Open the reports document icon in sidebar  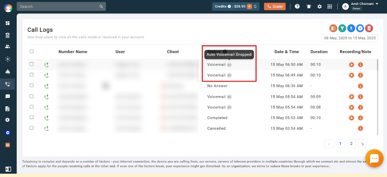tap(8, 109)
